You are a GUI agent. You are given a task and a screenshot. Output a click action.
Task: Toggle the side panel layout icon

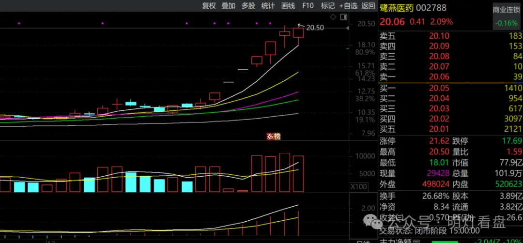[343, 17]
